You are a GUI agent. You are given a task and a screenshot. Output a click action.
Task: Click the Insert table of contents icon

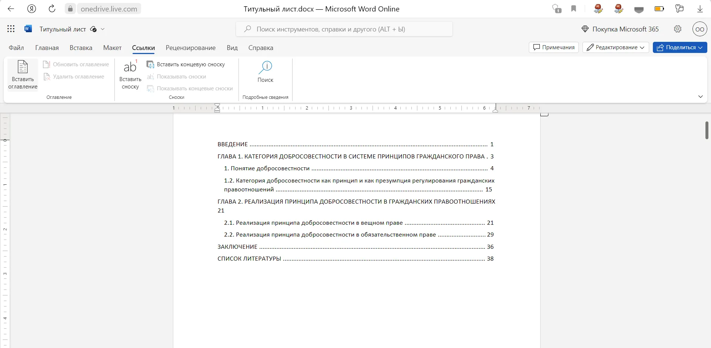click(23, 75)
